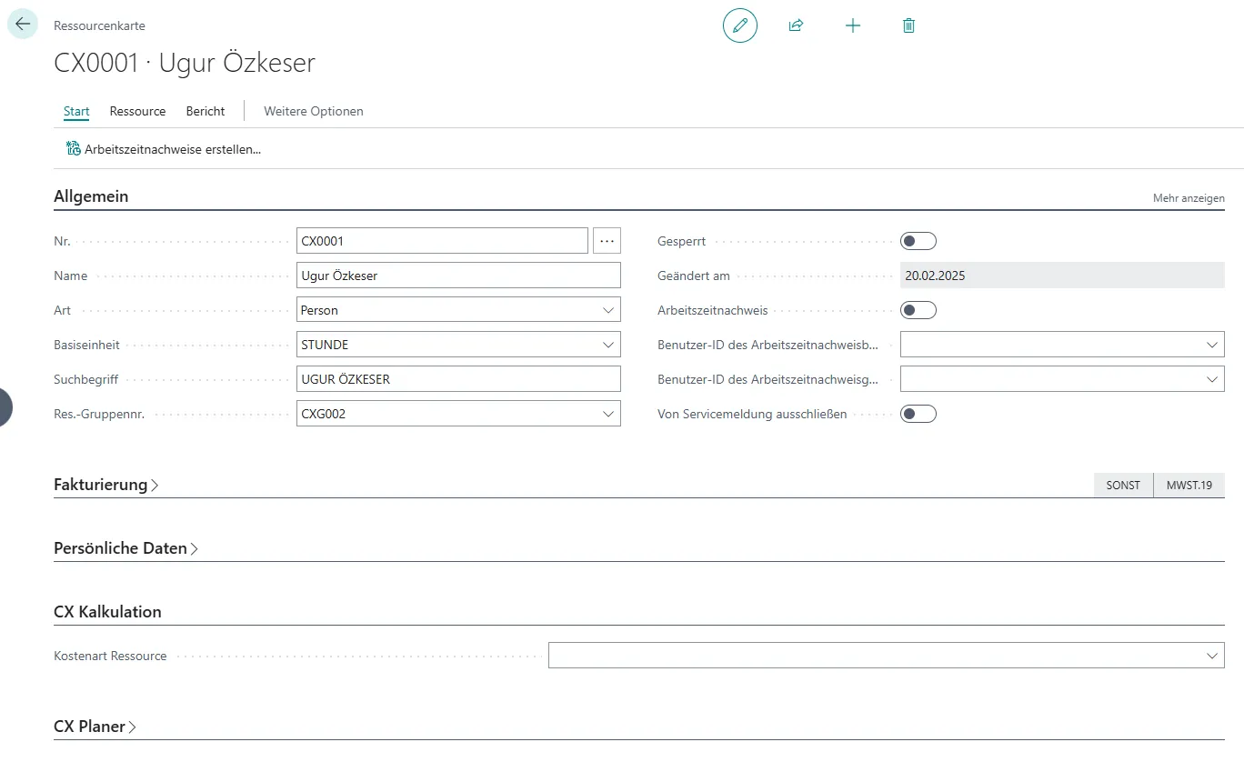Toggle the Gesperrt switch

pyautogui.click(x=918, y=241)
